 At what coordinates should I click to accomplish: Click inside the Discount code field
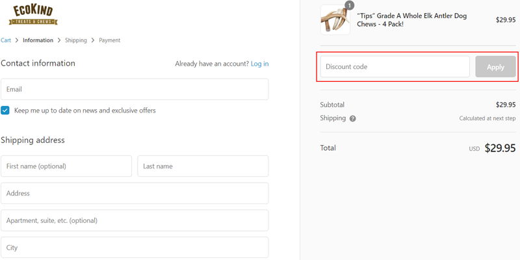click(395, 67)
